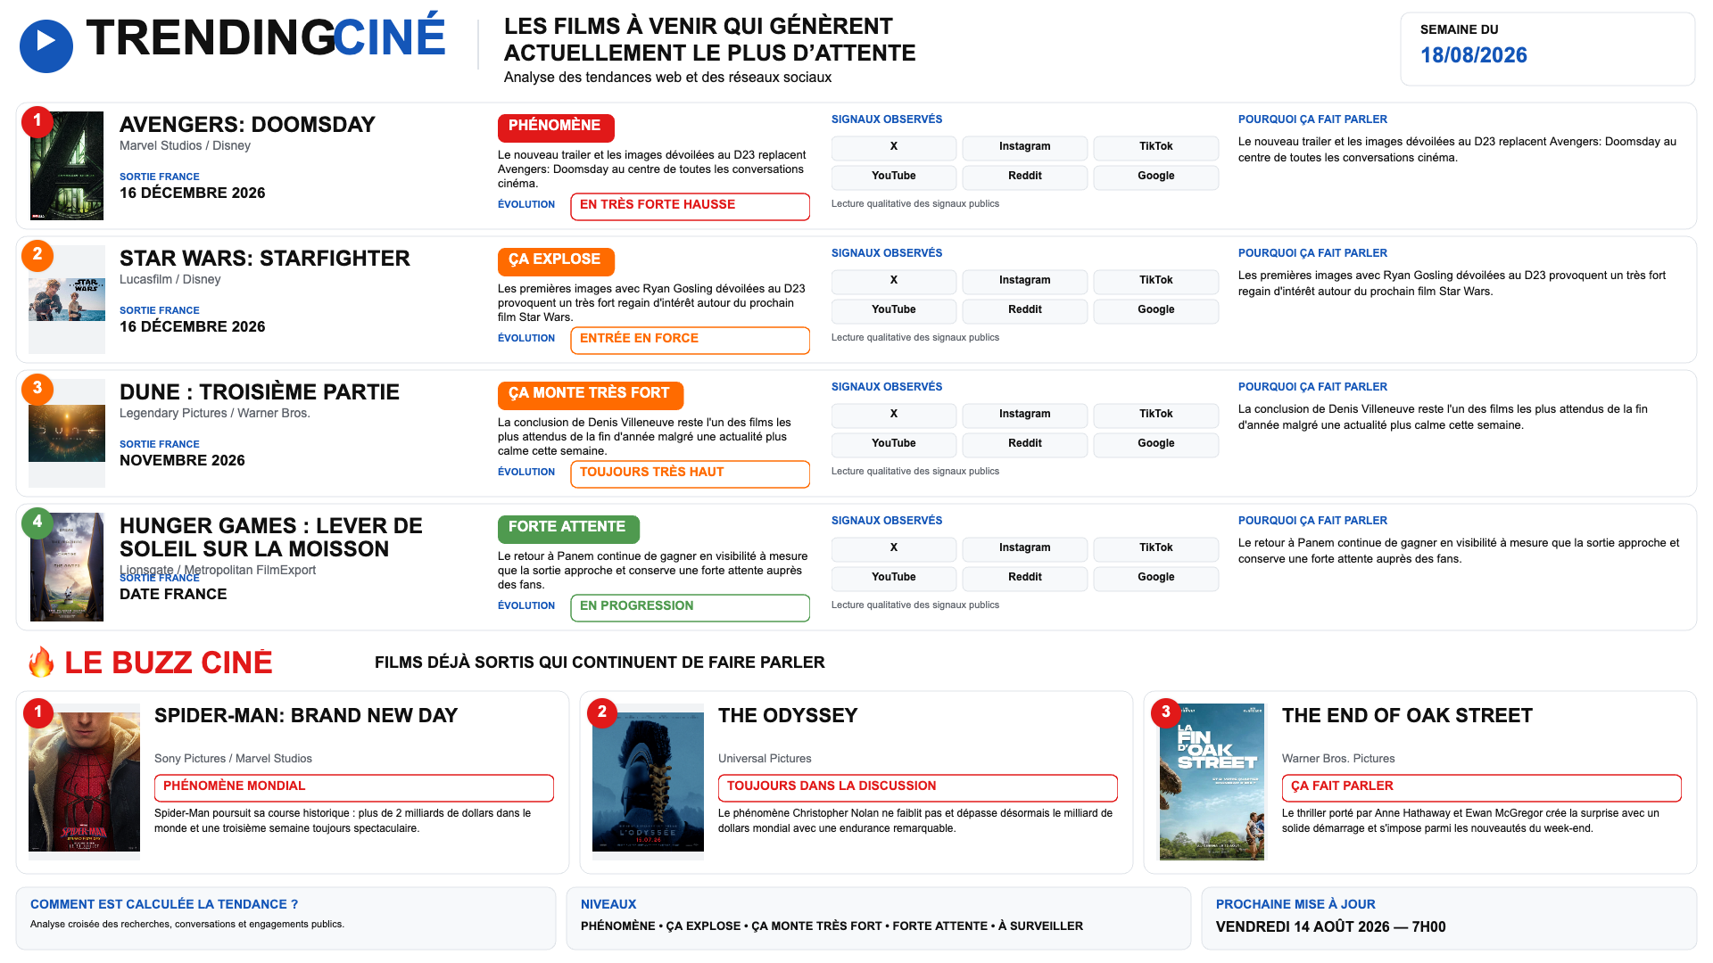Click the ÇA MONTE TRÈS FORT badge
Screen dimensions: 1713x963
(x=591, y=395)
